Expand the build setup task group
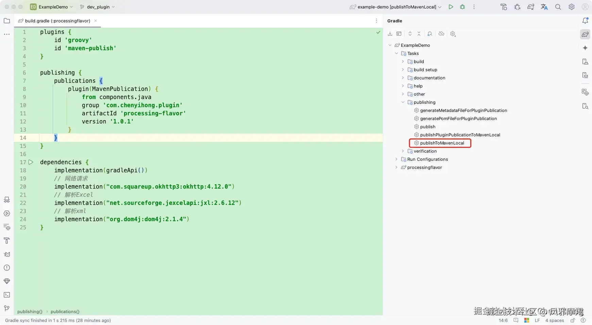This screenshot has height=325, width=592. [403, 70]
